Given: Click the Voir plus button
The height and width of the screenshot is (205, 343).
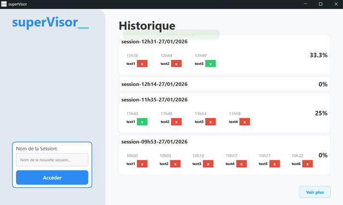Looking at the screenshot, I should tap(315, 192).
